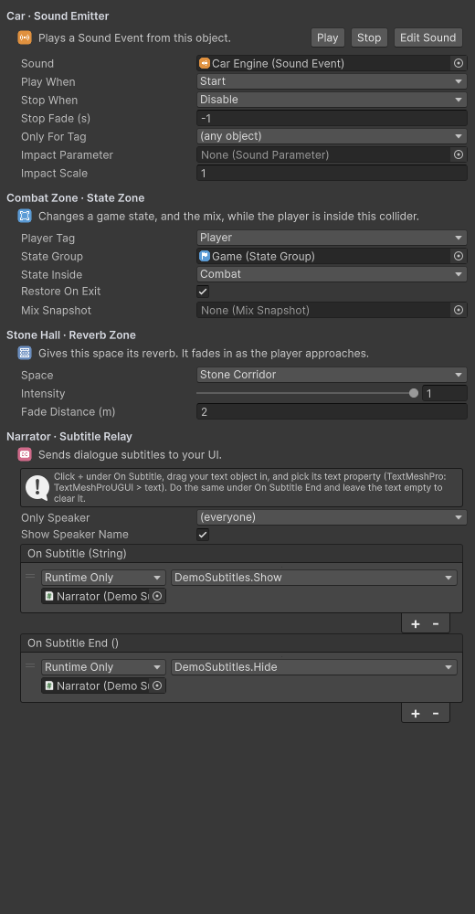Click the Impact Scale input field

pos(332,173)
